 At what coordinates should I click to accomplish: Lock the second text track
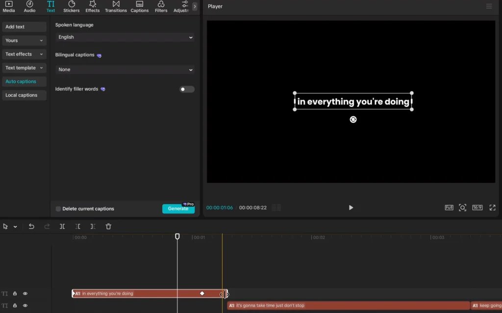[x=15, y=306]
